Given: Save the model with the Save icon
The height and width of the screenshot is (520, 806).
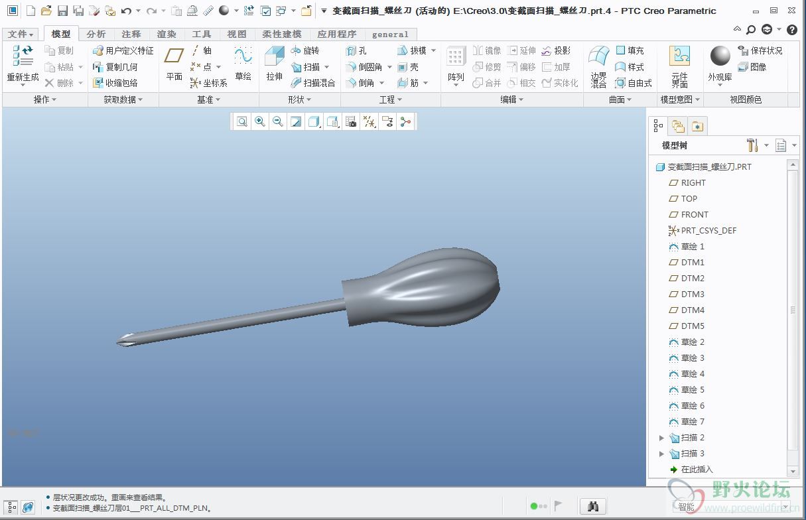Looking at the screenshot, I should click(x=62, y=11).
